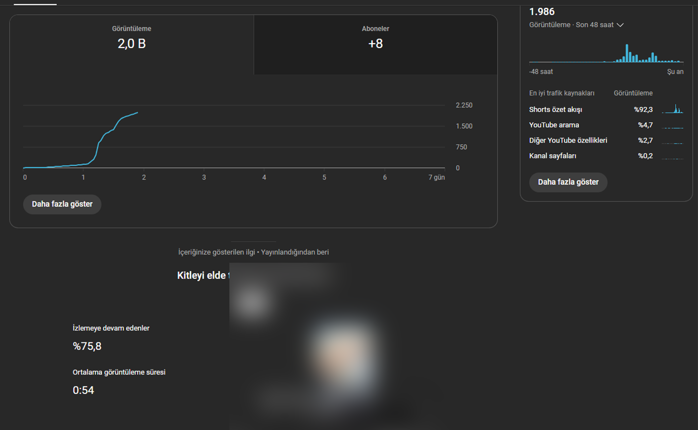
Task: Click Daha fazla göster below the line chart
Action: [62, 204]
